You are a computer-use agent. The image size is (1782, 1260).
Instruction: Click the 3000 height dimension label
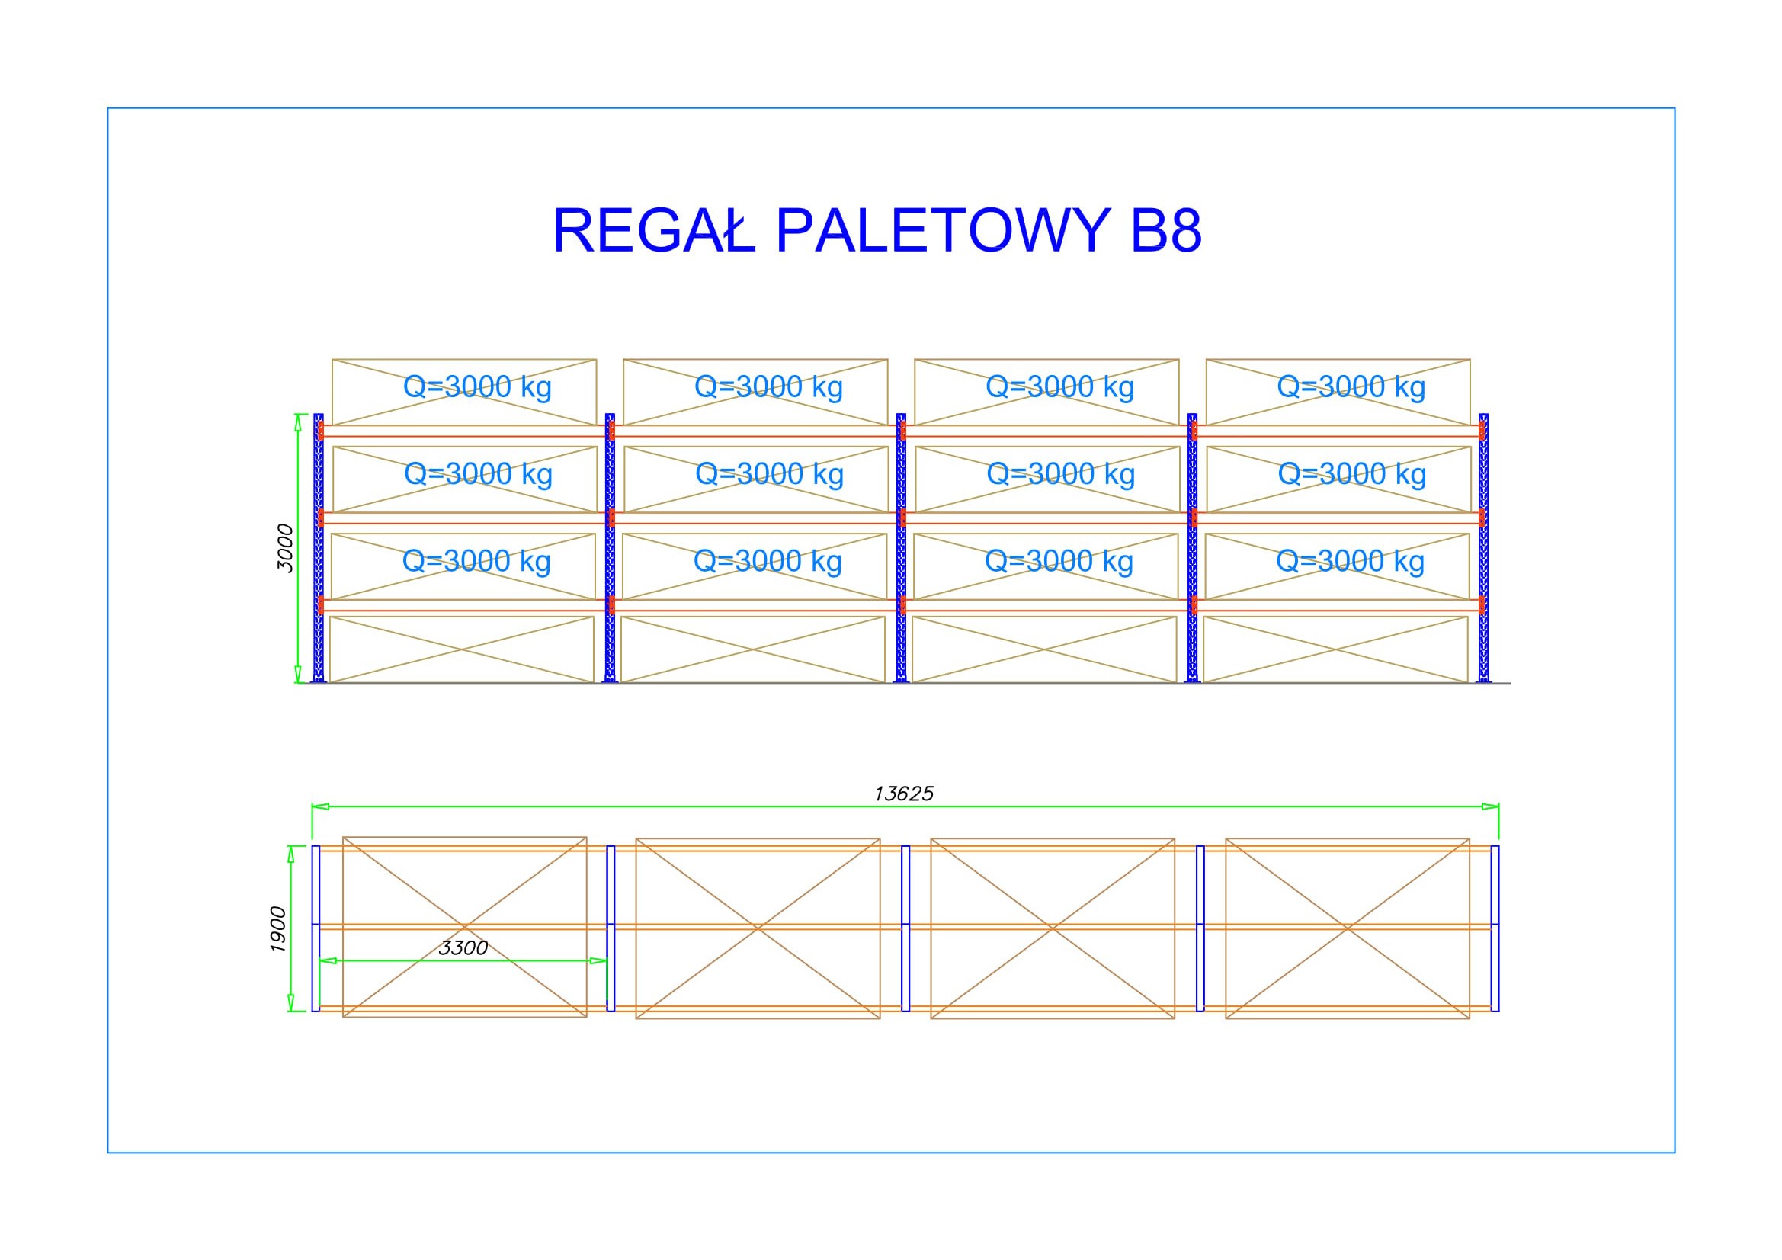pyautogui.click(x=286, y=548)
